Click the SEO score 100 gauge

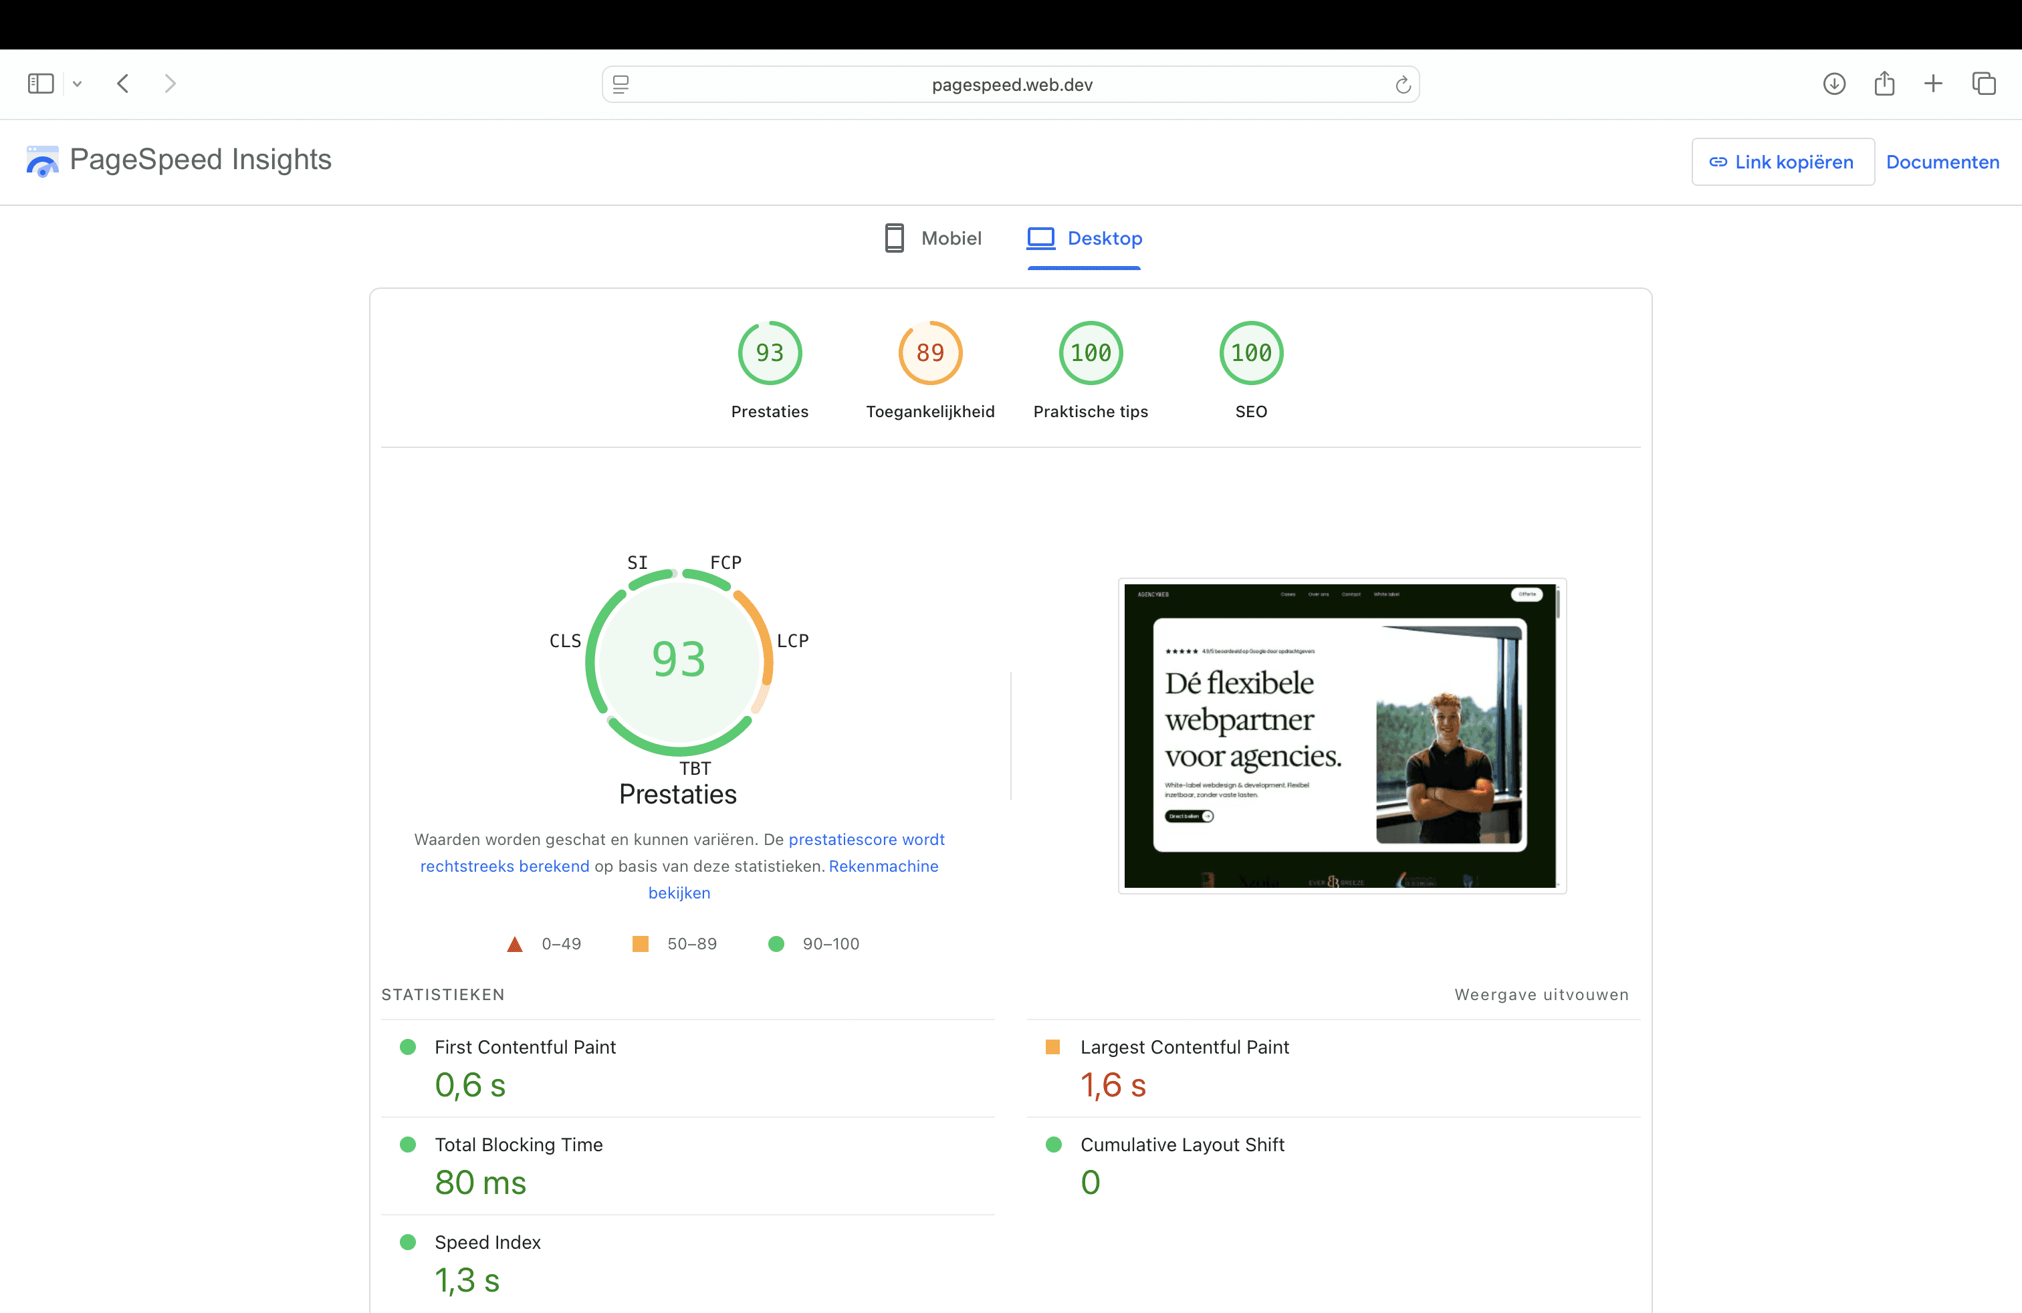pos(1250,352)
